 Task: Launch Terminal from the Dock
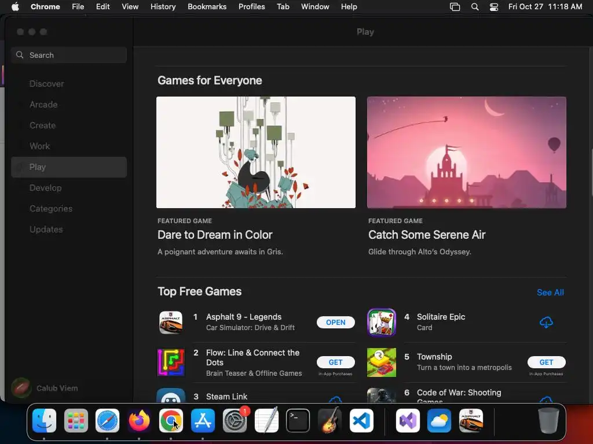298,421
